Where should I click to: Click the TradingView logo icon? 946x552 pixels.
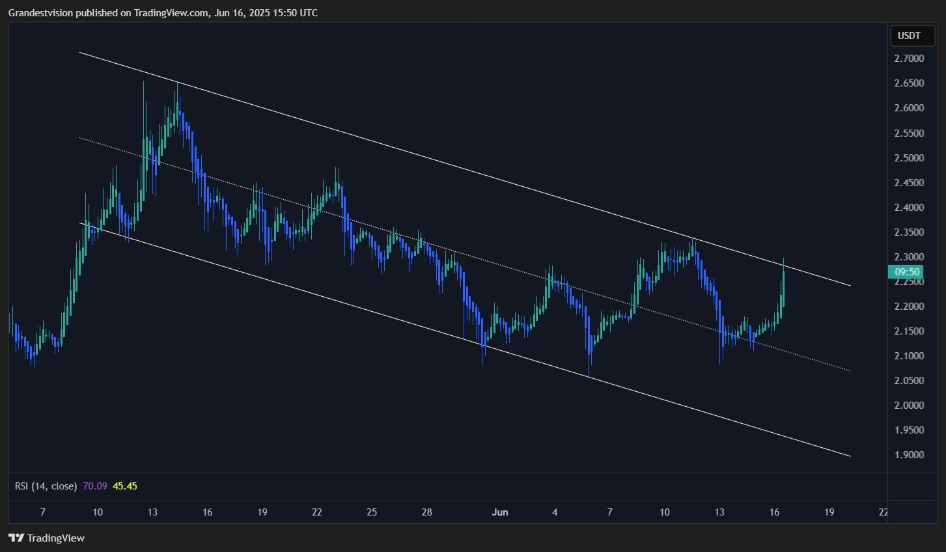(x=16, y=538)
